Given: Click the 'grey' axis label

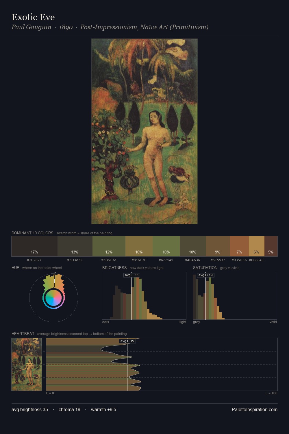Looking at the screenshot, I should (x=197, y=322).
